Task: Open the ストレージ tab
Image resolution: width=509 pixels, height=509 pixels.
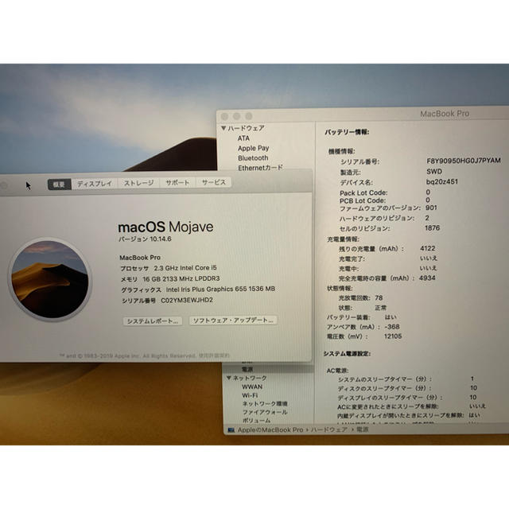Action: 138,183
